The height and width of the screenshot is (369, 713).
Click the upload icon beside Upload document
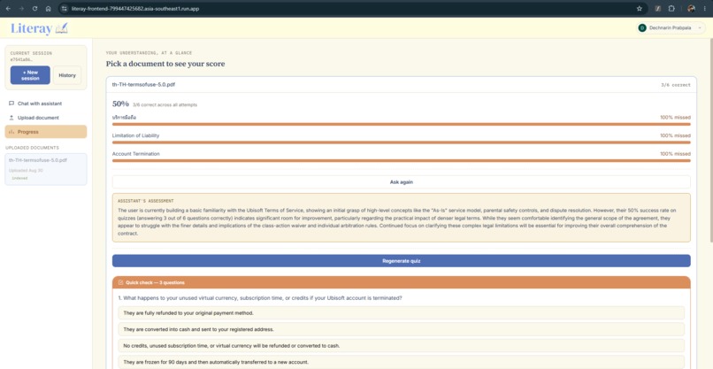[x=11, y=118]
